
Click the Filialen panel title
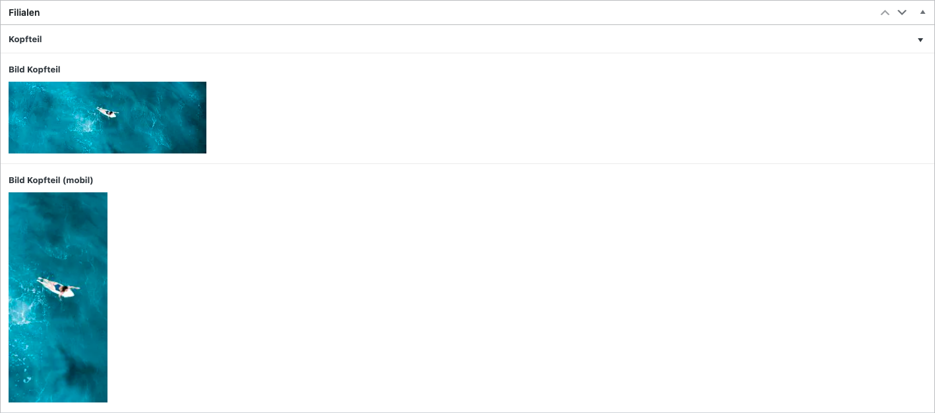pyautogui.click(x=24, y=13)
